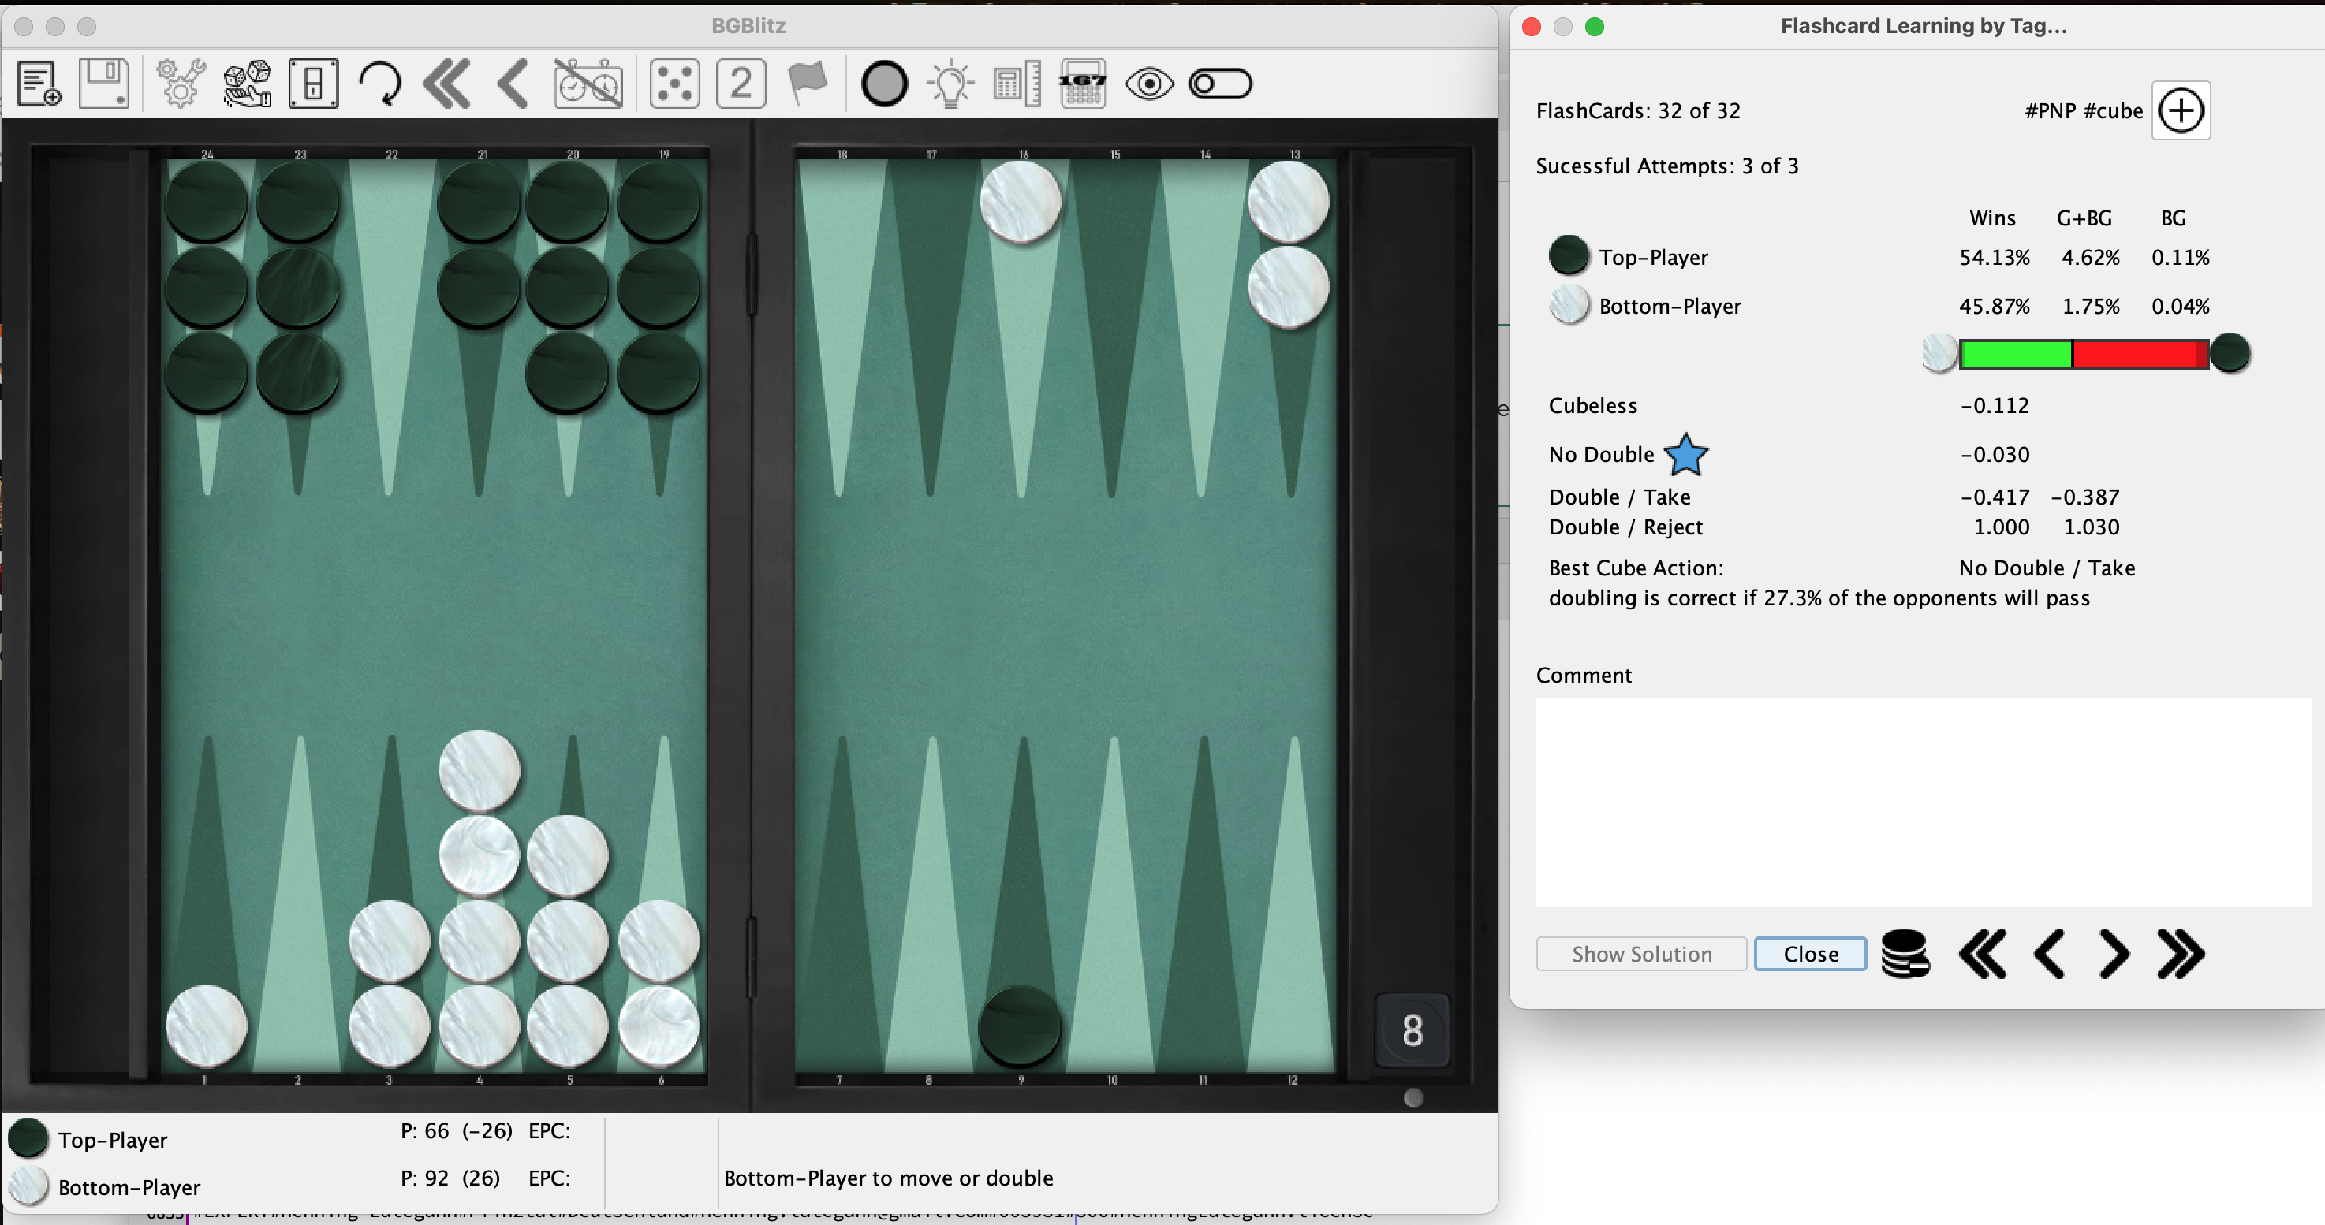Click the doubling cube '2' icon
This screenshot has height=1225, width=2325.
click(x=741, y=84)
